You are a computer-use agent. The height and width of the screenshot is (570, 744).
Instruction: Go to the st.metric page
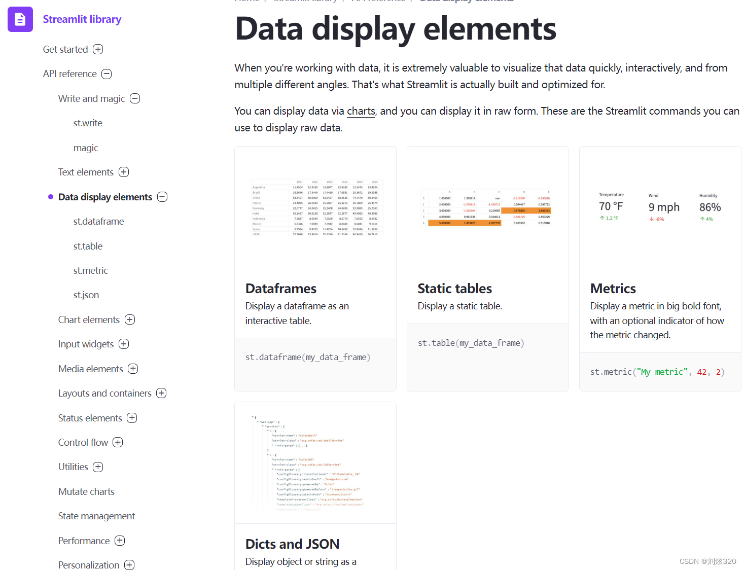(90, 270)
